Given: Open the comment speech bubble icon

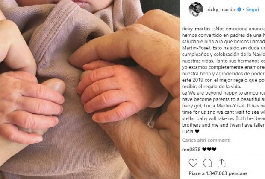Looking at the screenshot, I should point(207,163).
